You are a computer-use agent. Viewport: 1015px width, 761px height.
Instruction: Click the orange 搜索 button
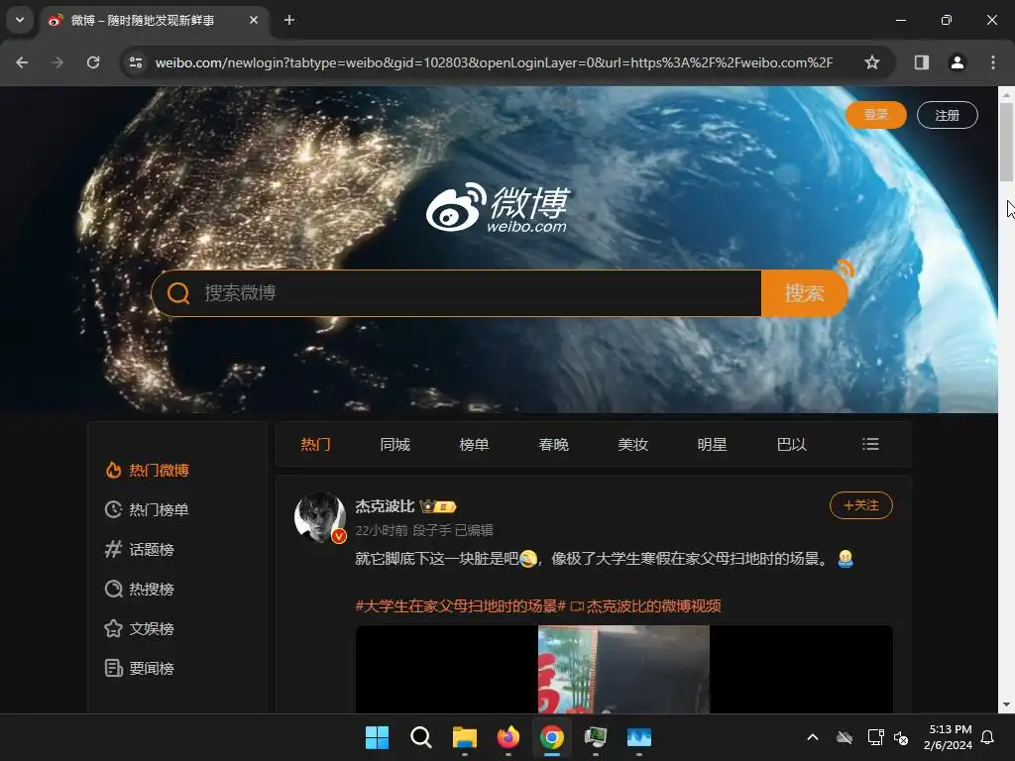(805, 293)
